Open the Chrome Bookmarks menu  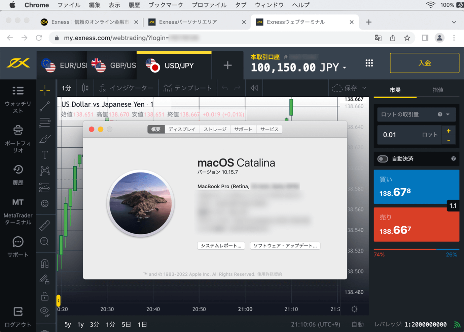coord(166,5)
